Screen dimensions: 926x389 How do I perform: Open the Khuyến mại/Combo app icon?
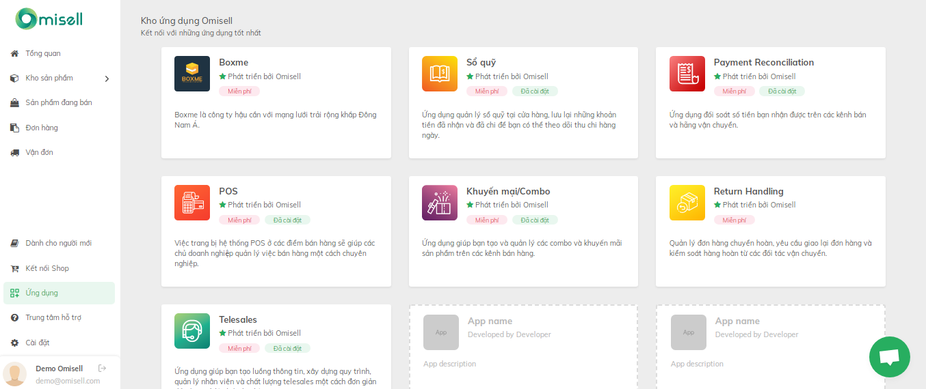coord(440,203)
